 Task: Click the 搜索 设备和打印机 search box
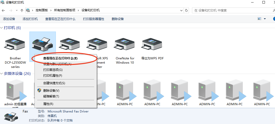pos(231,11)
